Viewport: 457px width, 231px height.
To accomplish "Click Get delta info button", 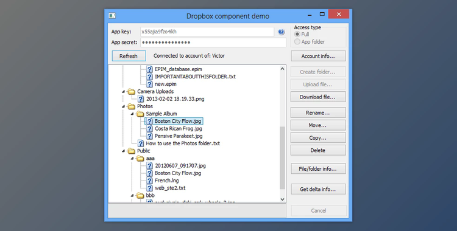I will [x=318, y=189].
